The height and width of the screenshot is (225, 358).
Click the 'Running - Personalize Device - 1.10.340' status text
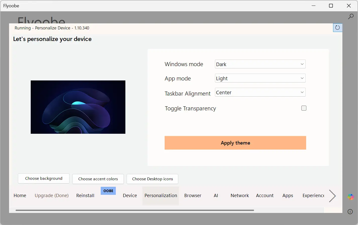coord(52,28)
